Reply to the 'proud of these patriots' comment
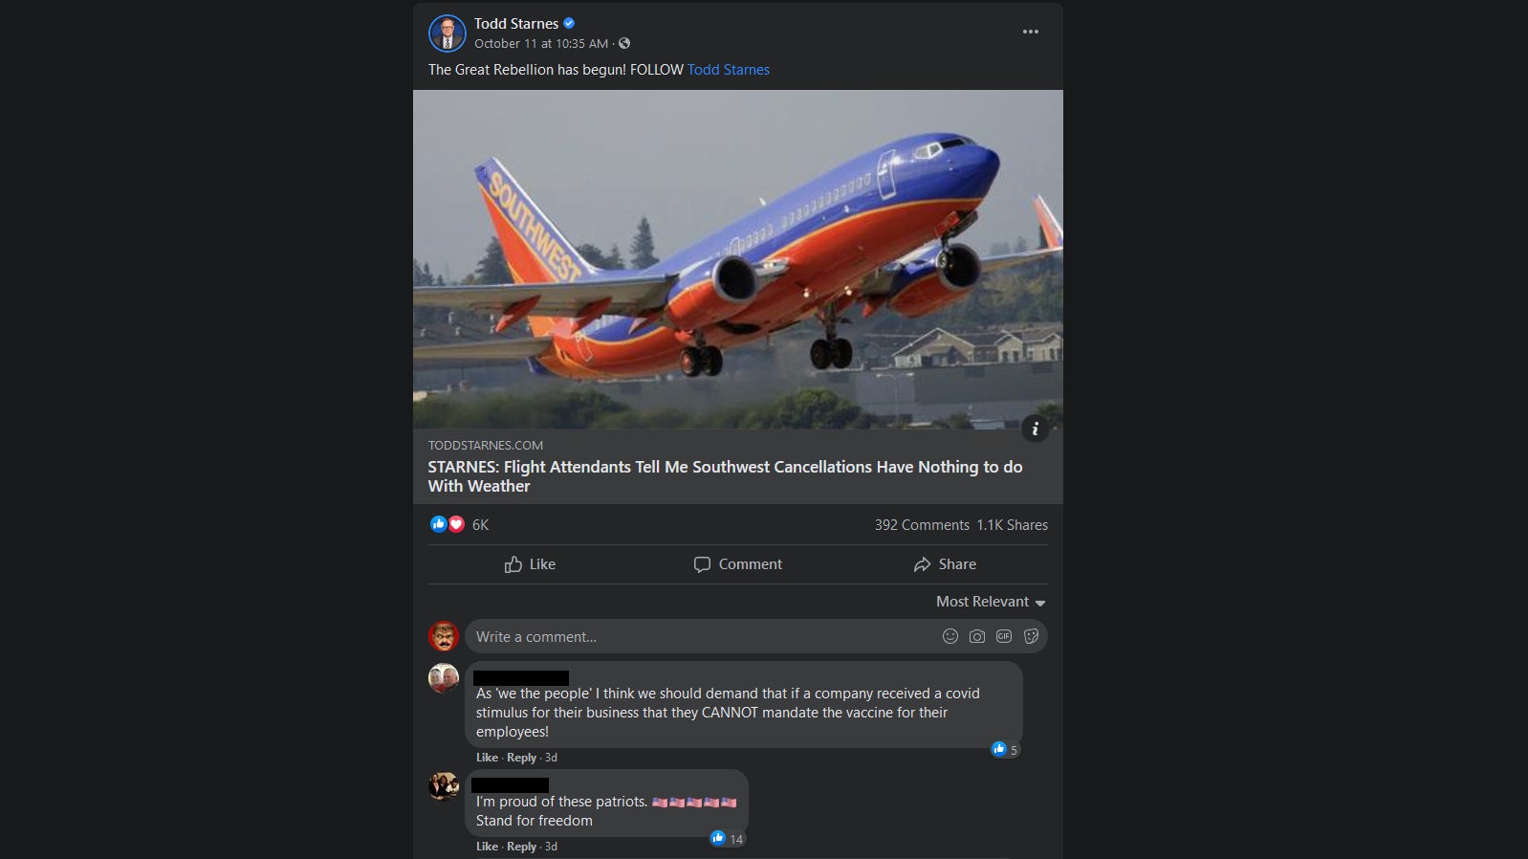 [x=521, y=847]
